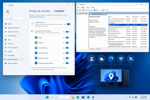
Task: Click taskbar clock showing 10:30 AM
Action: click(x=143, y=97)
